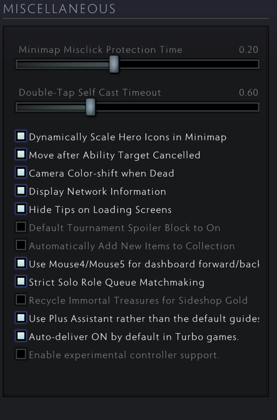Click the Double-Tap Self Cast Timeout slider handle
The height and width of the screenshot is (420, 277).
point(91,107)
